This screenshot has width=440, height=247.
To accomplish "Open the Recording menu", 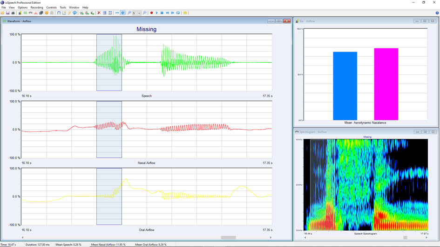I will [37, 7].
